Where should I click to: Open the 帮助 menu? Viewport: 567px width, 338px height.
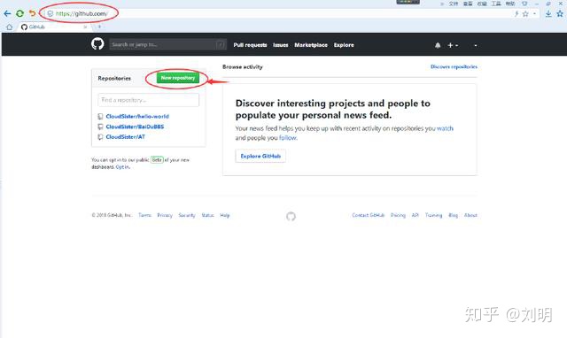[510, 4]
